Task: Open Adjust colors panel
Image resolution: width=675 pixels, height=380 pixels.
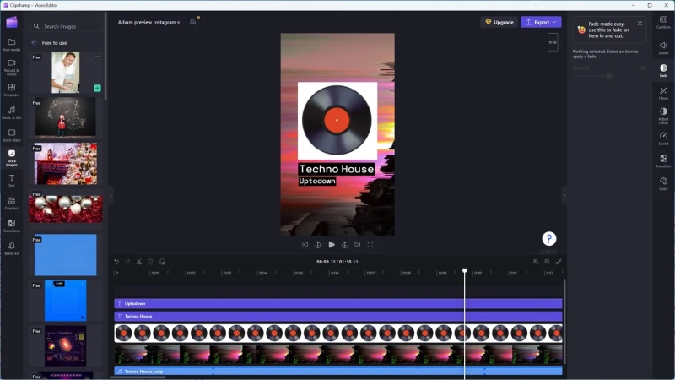Action: [663, 116]
